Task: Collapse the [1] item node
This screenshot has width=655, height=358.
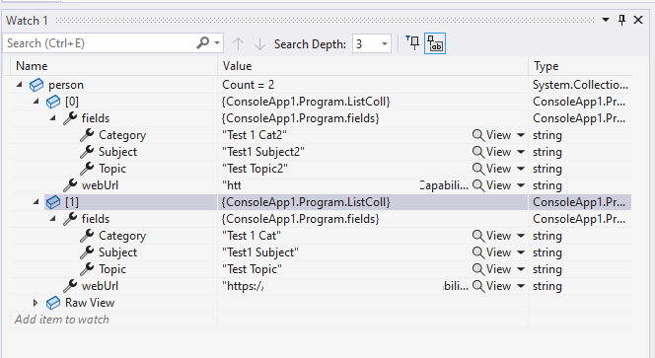Action: tap(36, 202)
